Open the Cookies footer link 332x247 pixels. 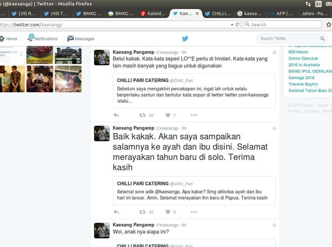click(312, 111)
